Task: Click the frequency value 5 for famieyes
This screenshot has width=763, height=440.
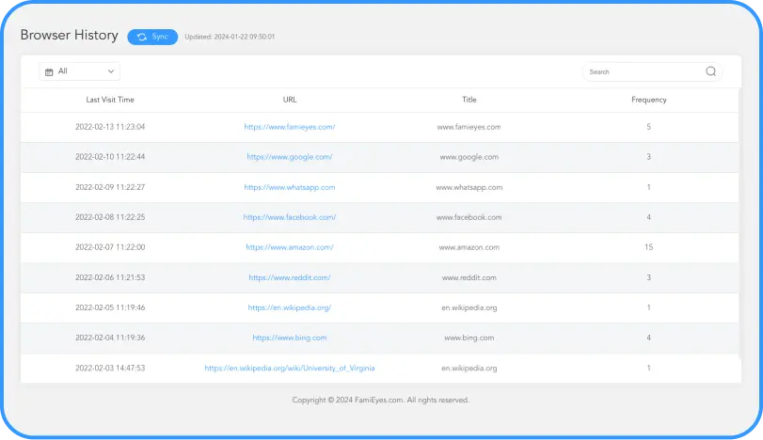Action: (x=648, y=127)
